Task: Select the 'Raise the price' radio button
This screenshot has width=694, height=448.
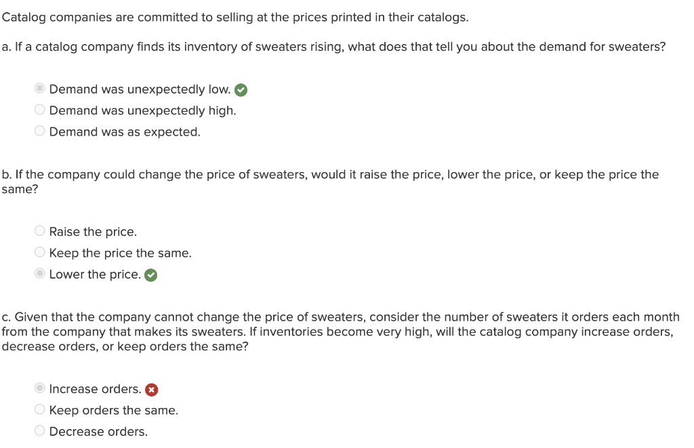Action: click(40, 231)
